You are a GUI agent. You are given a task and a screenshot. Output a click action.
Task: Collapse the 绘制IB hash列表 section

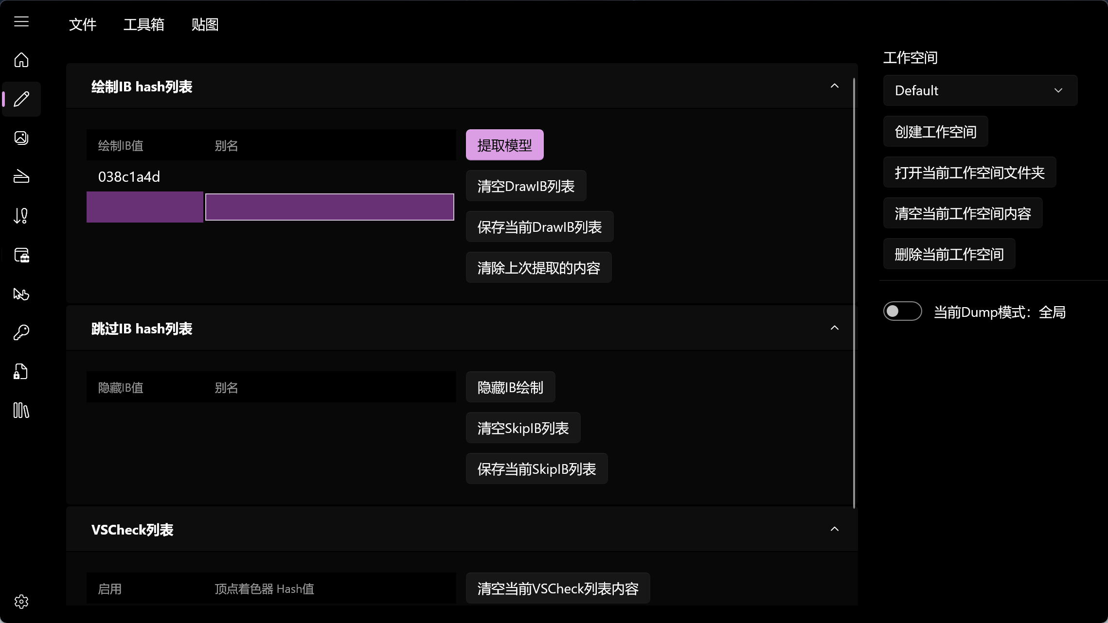click(834, 86)
